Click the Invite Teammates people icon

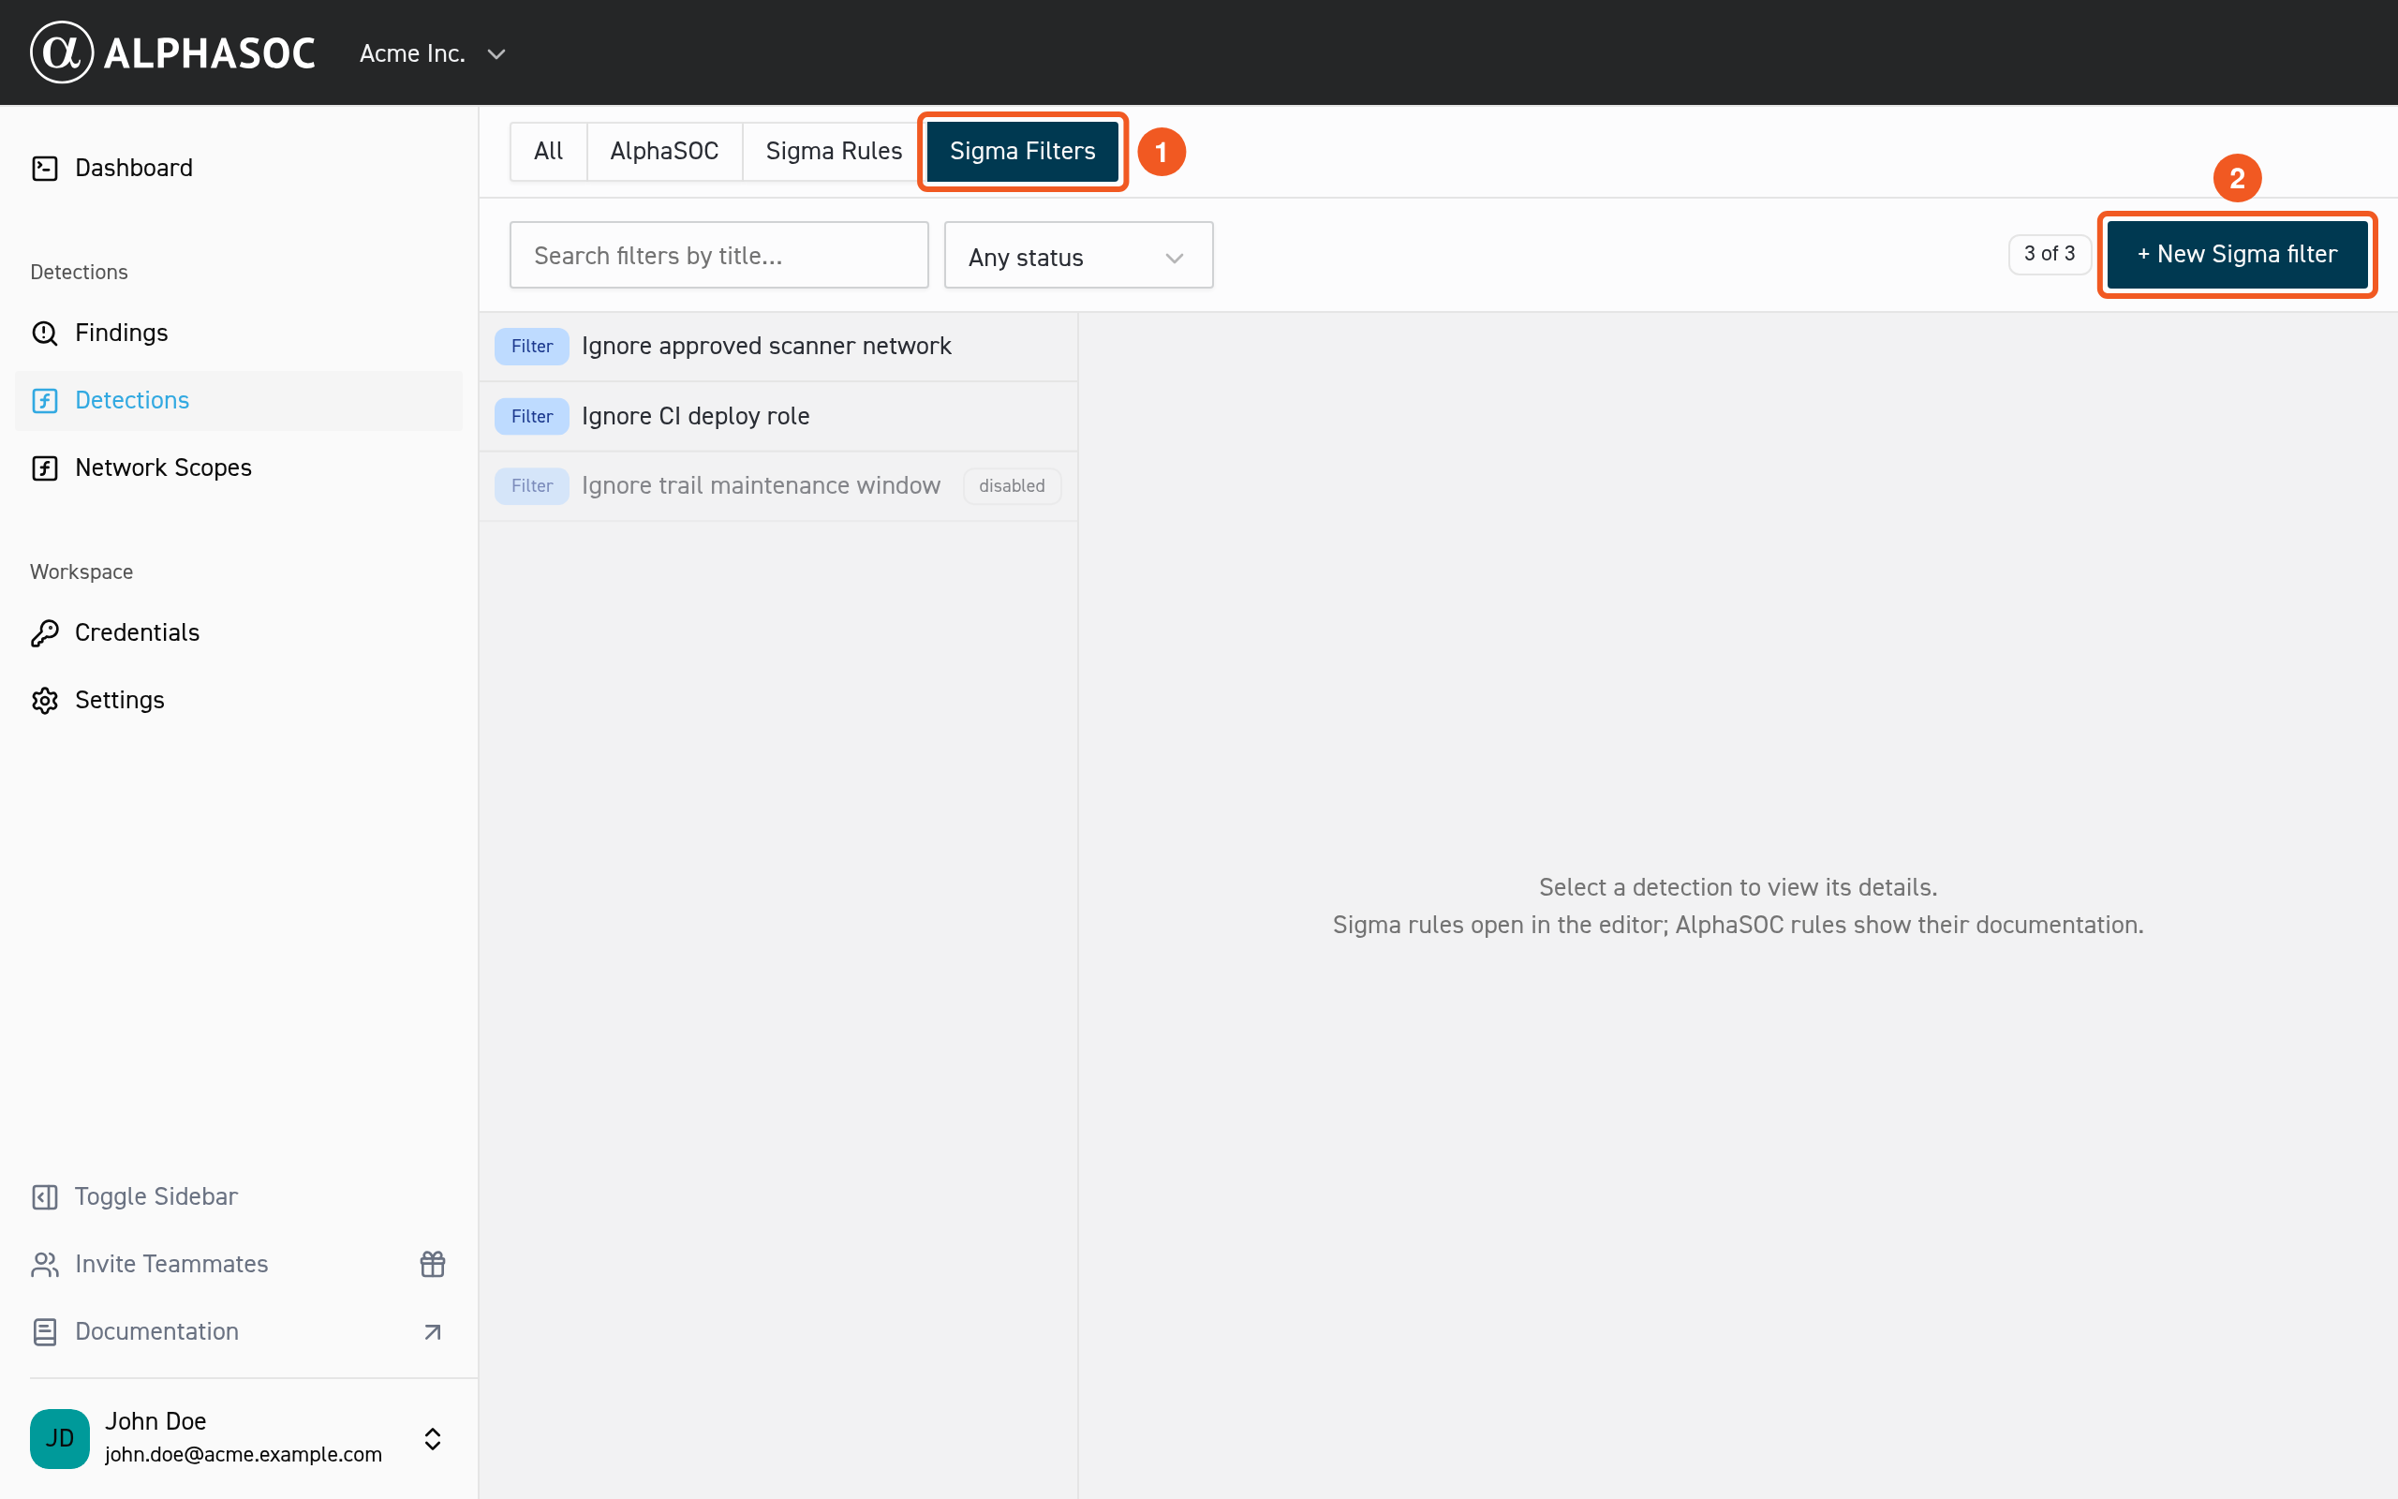[x=45, y=1264]
